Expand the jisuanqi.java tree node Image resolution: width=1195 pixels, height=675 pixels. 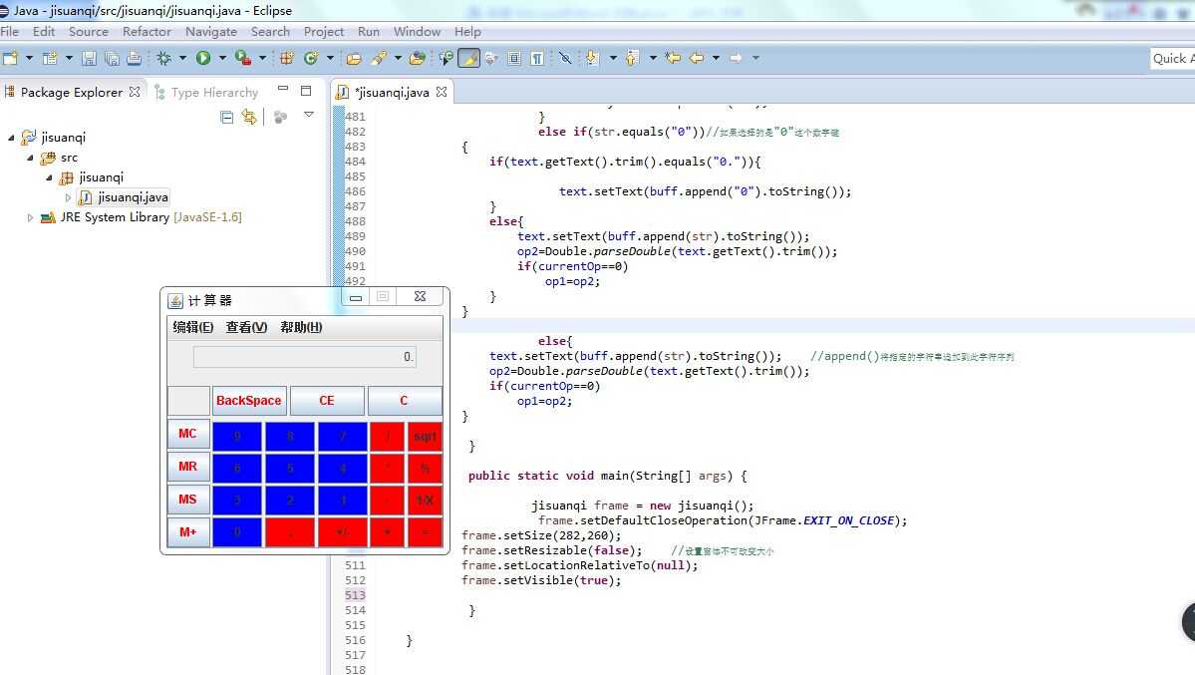click(x=68, y=197)
